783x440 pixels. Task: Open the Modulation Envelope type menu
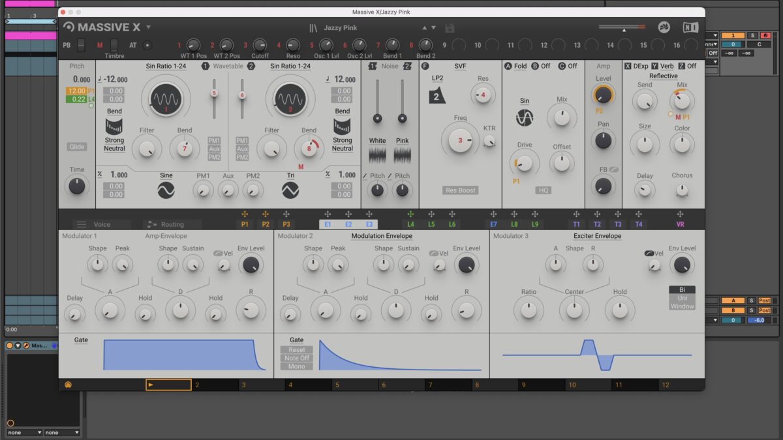[382, 236]
